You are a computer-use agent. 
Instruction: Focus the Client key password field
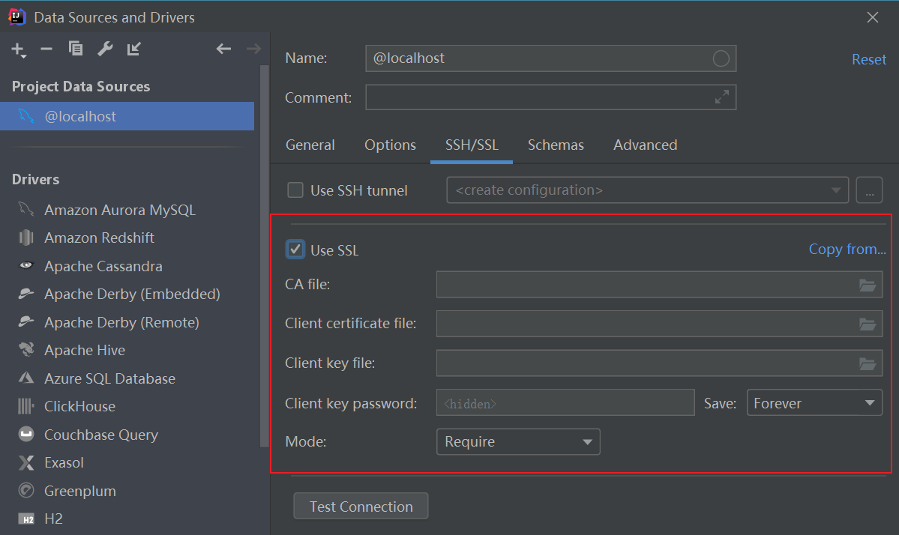click(565, 402)
